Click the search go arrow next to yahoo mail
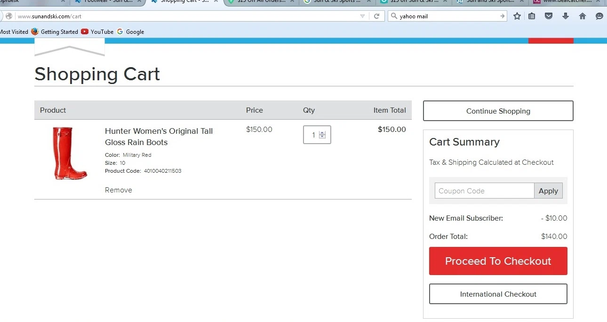Screen dimensions: 607x322 click(x=503, y=16)
